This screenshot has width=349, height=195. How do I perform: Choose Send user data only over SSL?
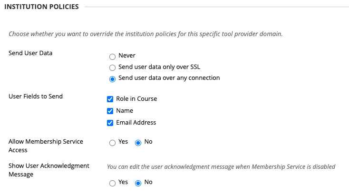pyautogui.click(x=112, y=68)
